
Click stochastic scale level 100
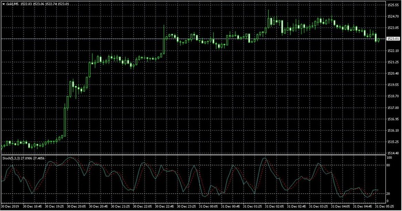(389, 158)
